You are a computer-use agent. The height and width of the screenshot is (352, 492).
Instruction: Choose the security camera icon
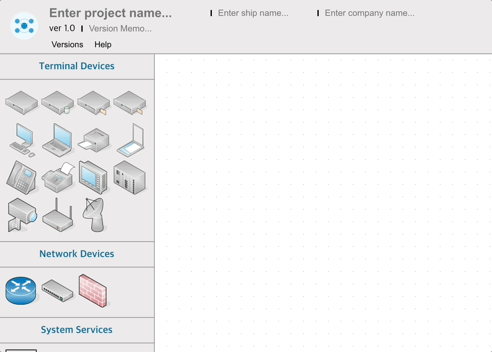coord(22,215)
